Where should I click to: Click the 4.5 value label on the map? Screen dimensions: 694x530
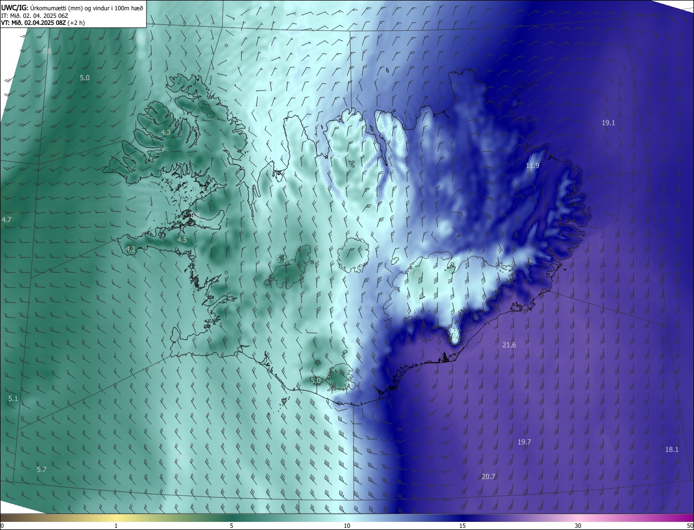(182, 240)
